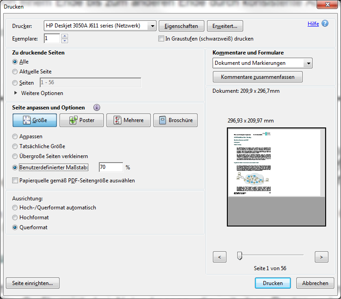
Task: Switch to Mehrere pages per sheet
Action: (x=128, y=120)
